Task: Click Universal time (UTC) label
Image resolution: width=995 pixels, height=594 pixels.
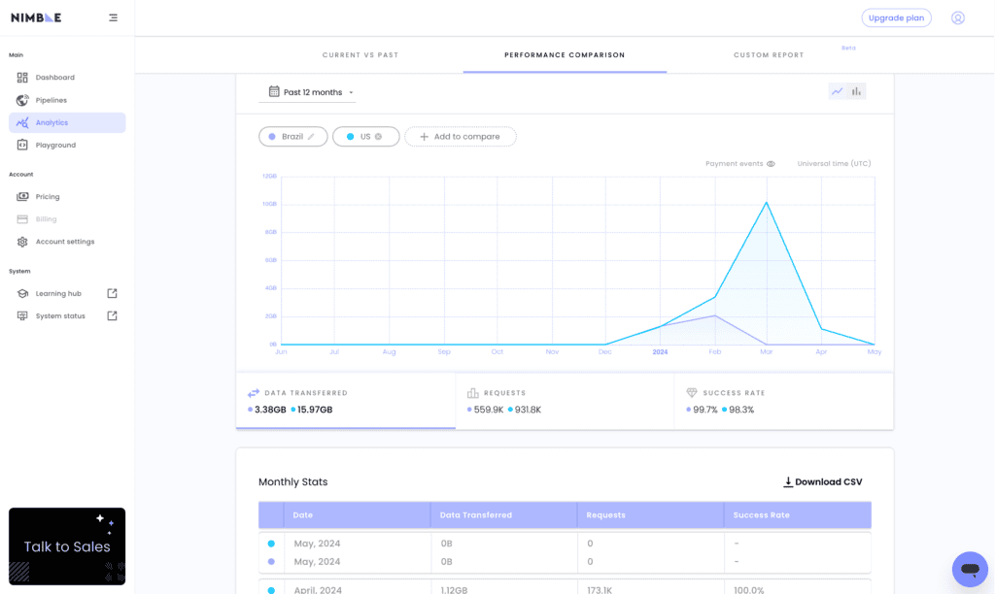Action: pos(834,164)
